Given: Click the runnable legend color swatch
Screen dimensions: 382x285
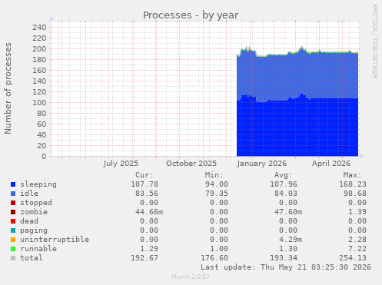Looking at the screenshot, I should point(13,249).
